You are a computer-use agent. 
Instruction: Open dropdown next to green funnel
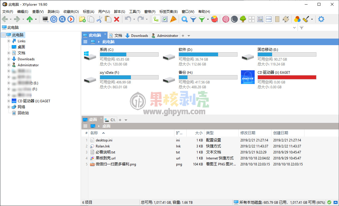click(208, 19)
